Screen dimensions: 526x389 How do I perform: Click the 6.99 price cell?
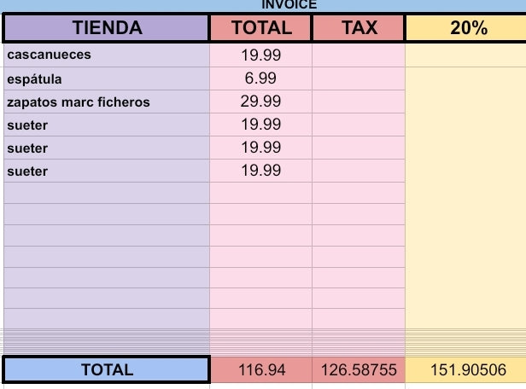click(x=261, y=78)
